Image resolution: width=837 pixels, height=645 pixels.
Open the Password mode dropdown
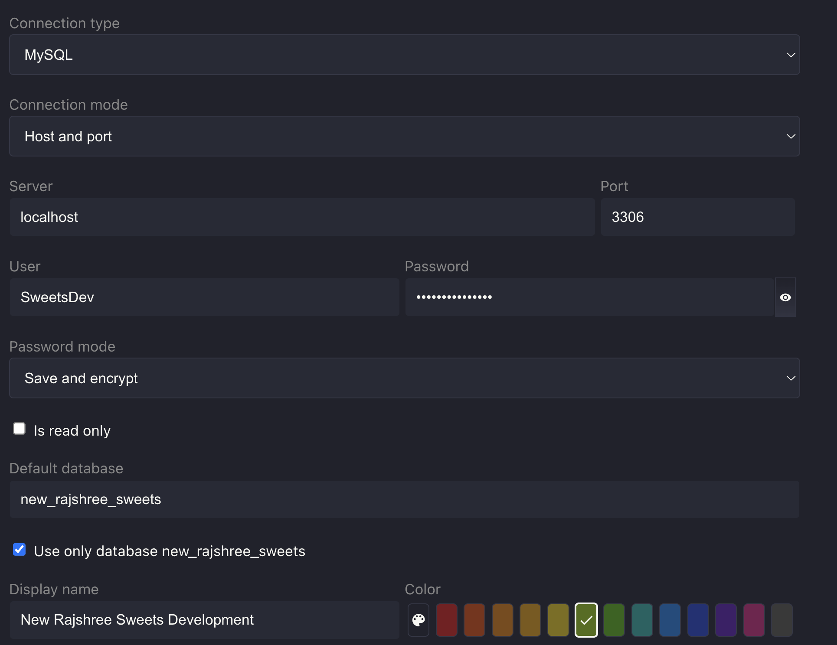(x=404, y=378)
